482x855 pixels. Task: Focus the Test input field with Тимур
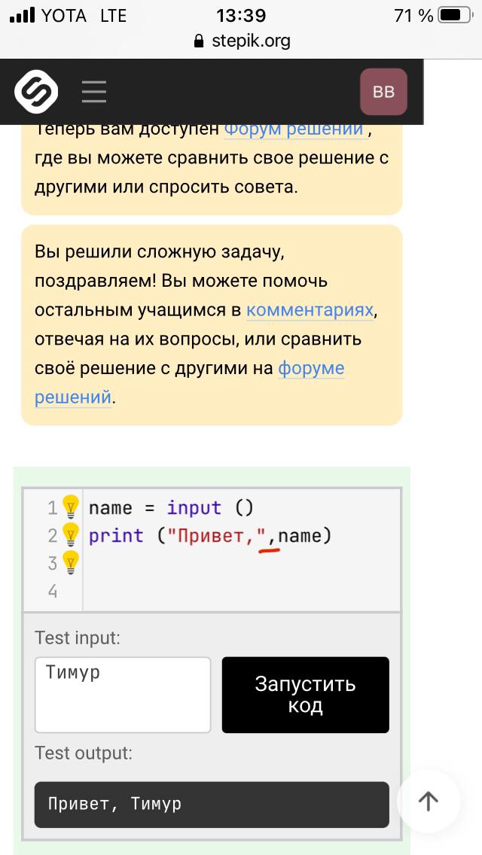pyautogui.click(x=123, y=695)
